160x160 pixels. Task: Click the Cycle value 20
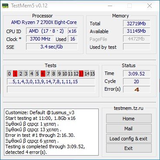coord(137,82)
